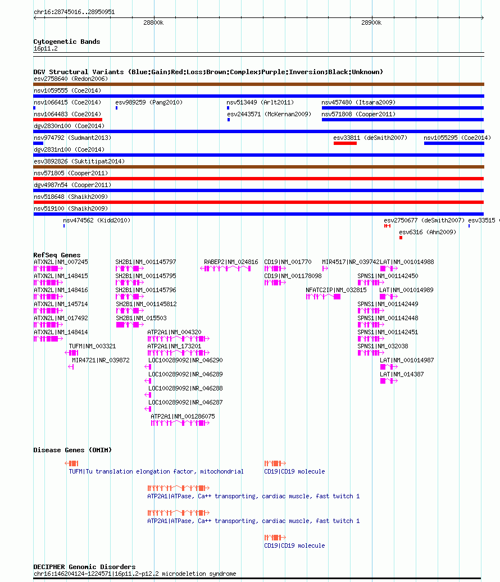Click the 28900k ruler position label

click(371, 22)
